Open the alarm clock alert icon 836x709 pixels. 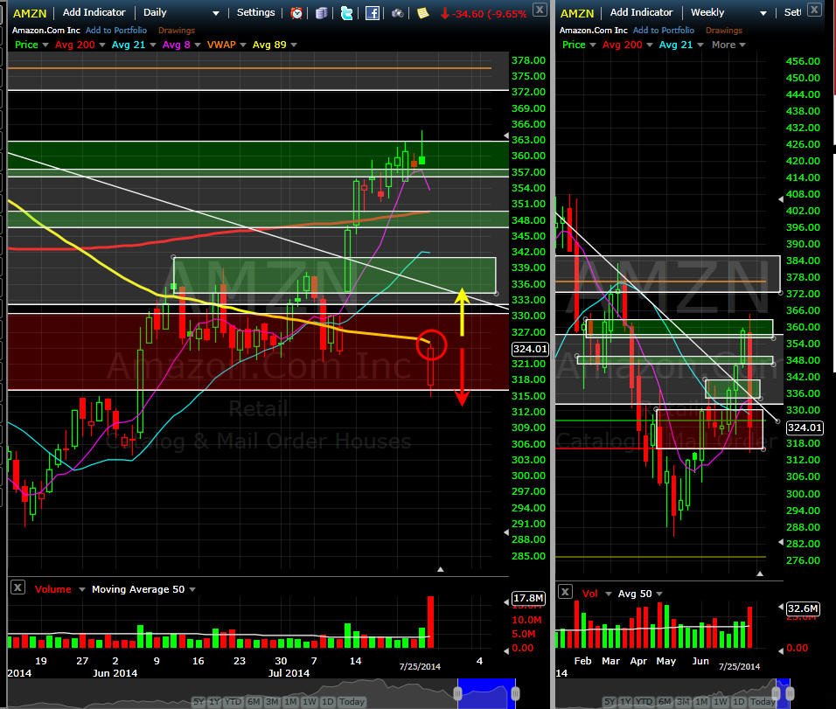coord(296,13)
